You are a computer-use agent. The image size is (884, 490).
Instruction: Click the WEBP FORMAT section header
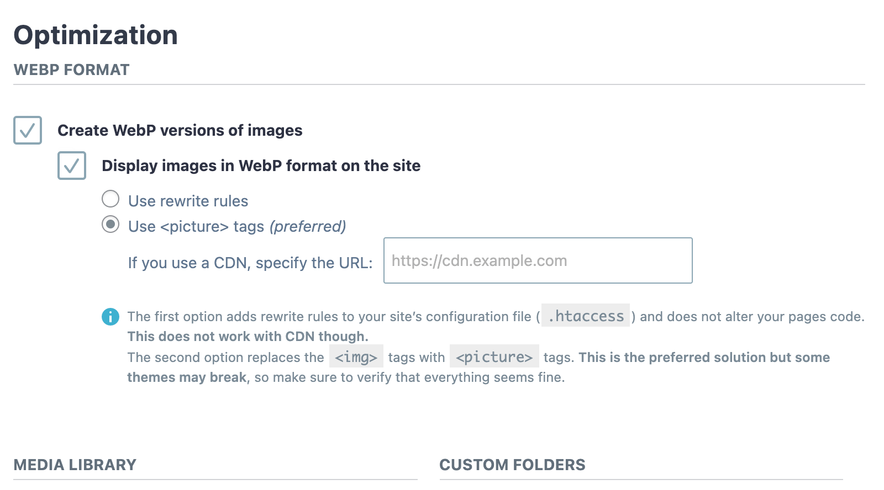71,70
